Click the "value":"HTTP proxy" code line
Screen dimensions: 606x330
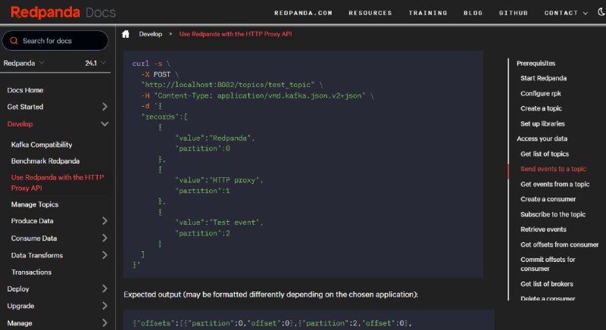219,180
